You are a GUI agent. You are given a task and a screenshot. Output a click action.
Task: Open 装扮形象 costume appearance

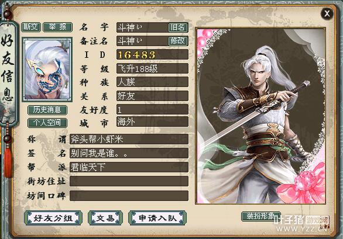tap(260, 216)
